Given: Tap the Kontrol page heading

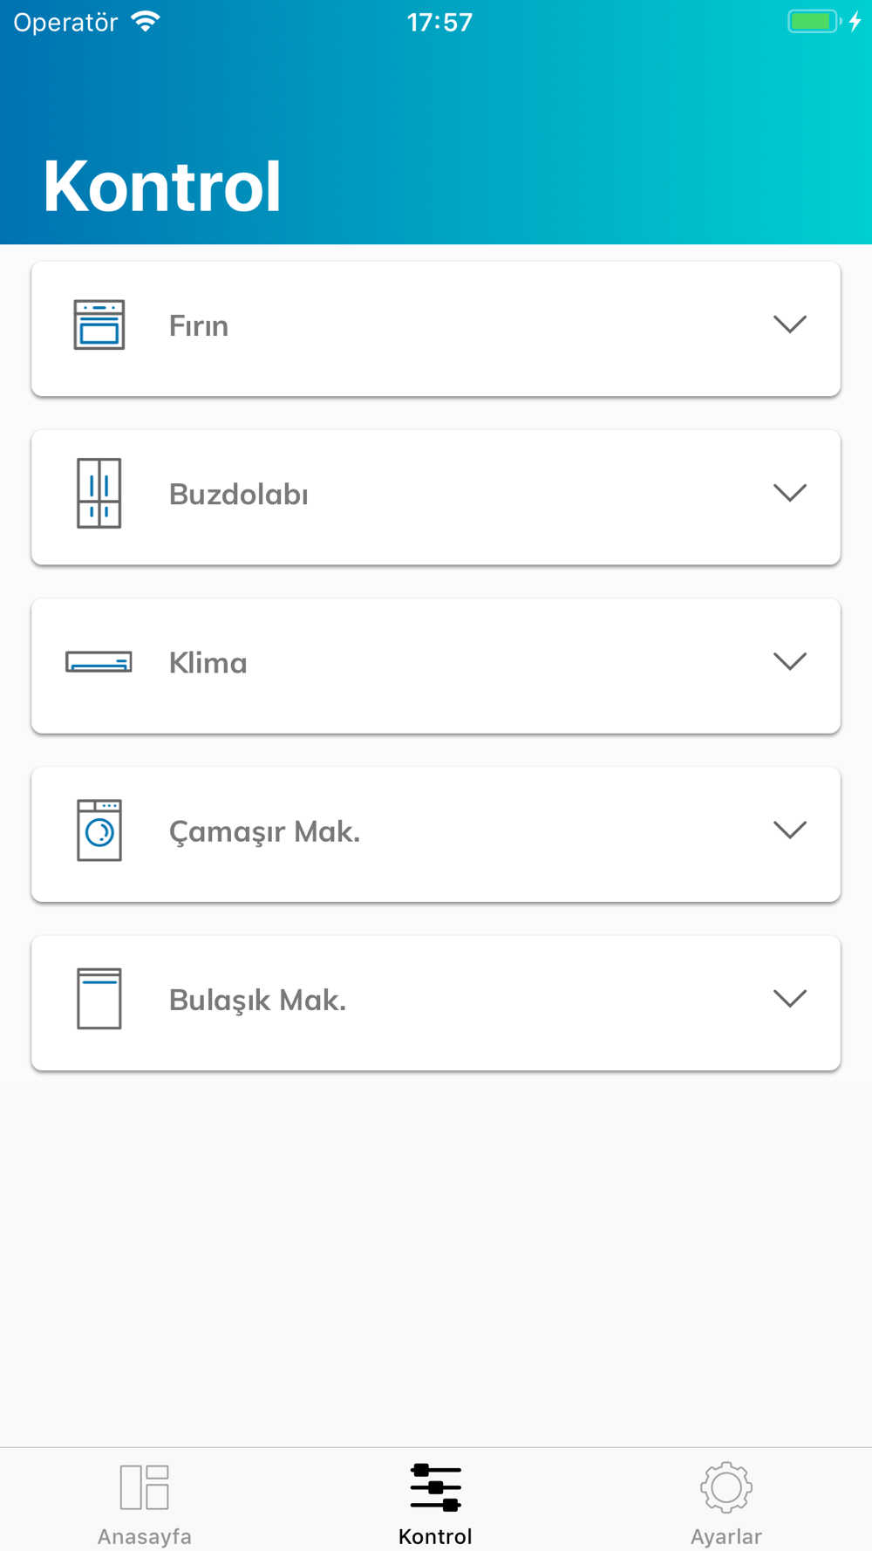Looking at the screenshot, I should pyautogui.click(x=162, y=186).
